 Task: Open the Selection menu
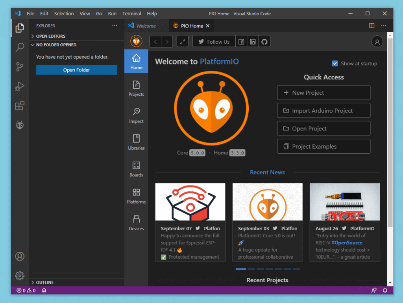[x=64, y=14]
